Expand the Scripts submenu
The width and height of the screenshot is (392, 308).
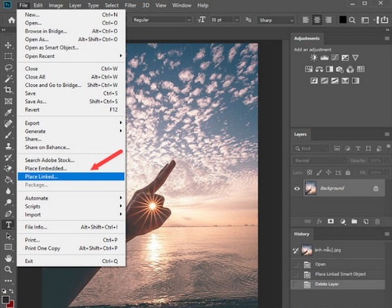71,206
